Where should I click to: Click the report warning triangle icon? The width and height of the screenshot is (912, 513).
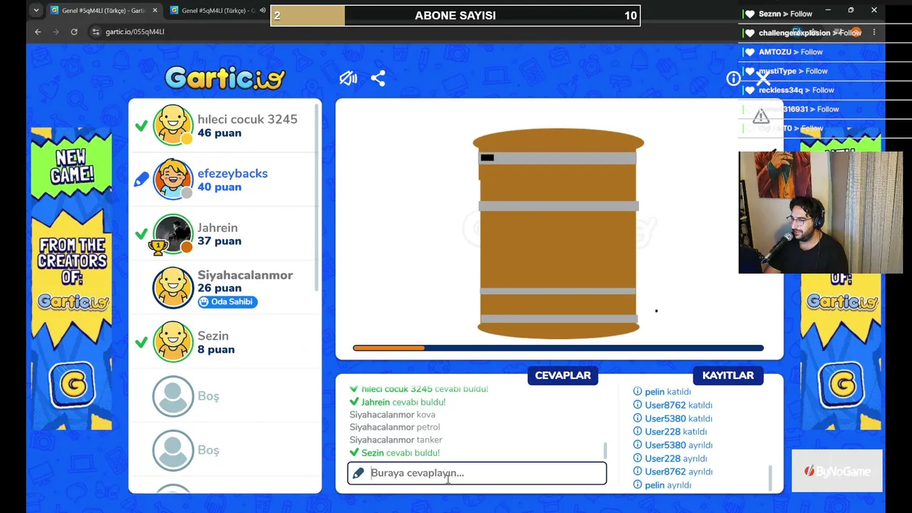pyautogui.click(x=761, y=115)
